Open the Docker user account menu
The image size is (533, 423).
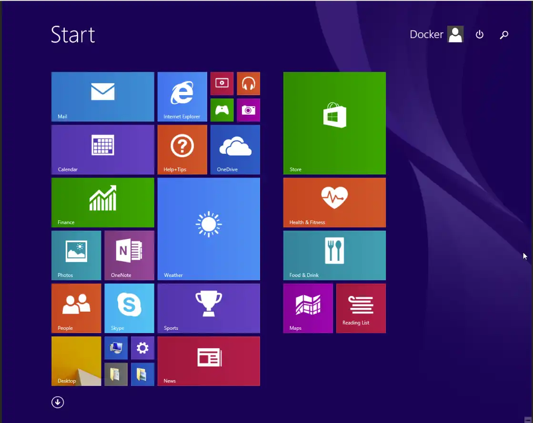coord(436,34)
